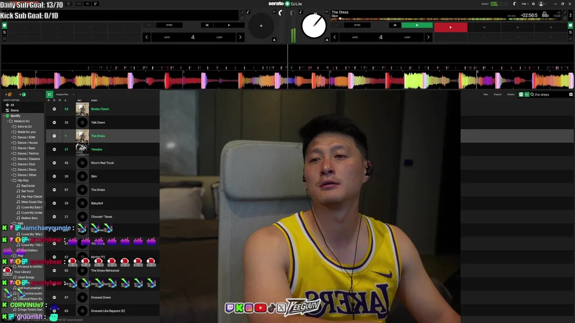Screen dimensions: 575x323
Task: Jump to previous cue on the left deck
Action: [207, 25]
